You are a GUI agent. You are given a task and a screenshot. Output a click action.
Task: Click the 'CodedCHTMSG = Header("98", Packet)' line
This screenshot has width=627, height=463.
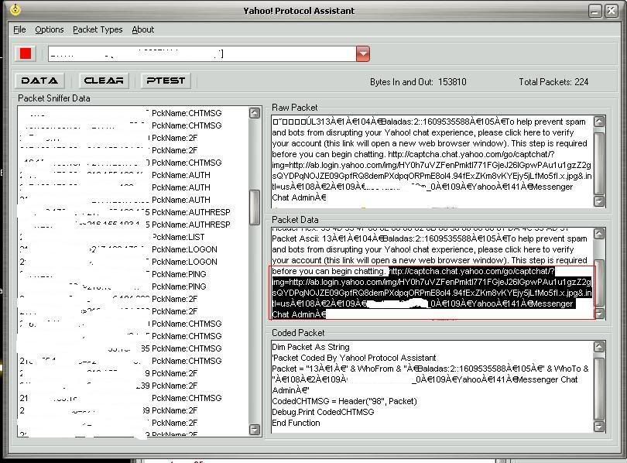pos(344,401)
